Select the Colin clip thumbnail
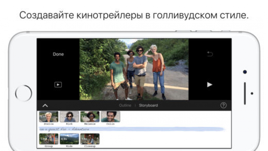 (110, 117)
